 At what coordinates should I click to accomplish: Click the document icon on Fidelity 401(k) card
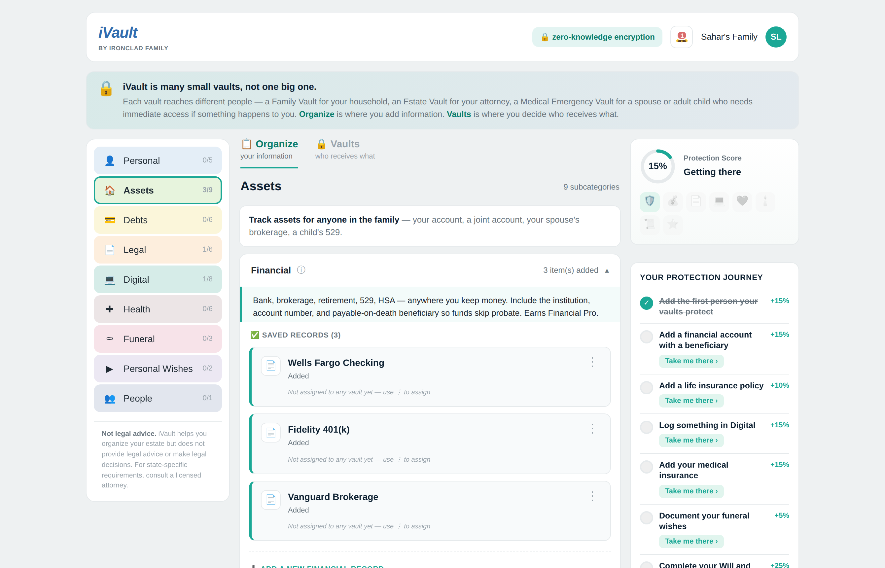click(x=271, y=433)
